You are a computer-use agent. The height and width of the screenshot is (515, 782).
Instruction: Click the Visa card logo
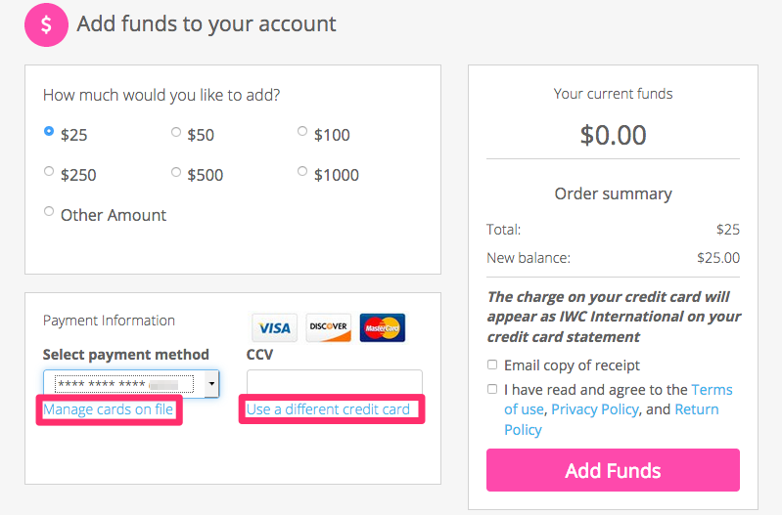[274, 327]
